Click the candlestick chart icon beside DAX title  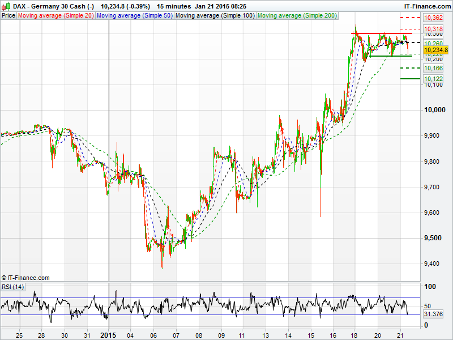(x=6, y=6)
